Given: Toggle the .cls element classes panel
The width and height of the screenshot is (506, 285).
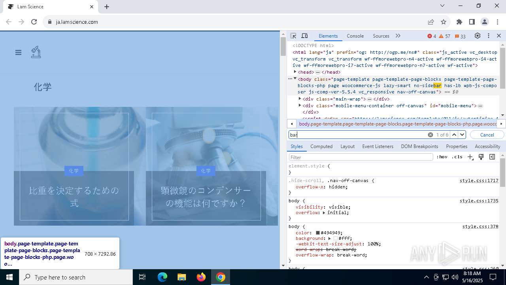Looking at the screenshot, I should pos(457,157).
